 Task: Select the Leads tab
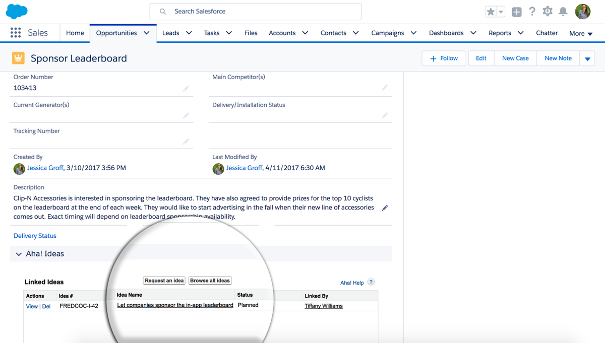click(170, 33)
